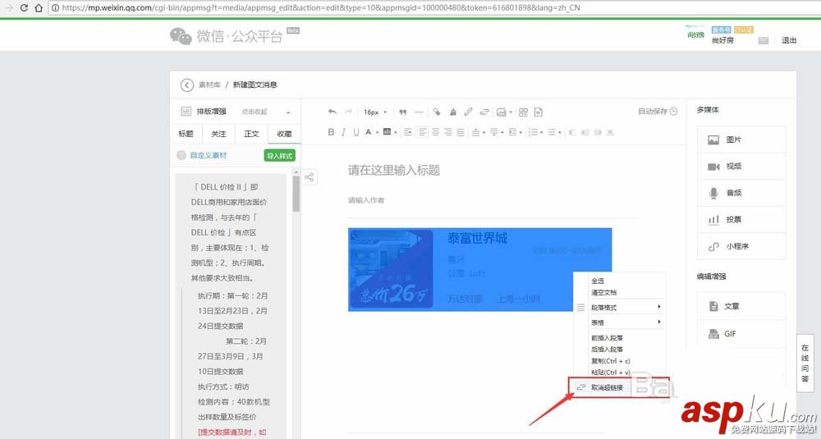Insert a horizontal divider line
This screenshot has height=439, width=821.
[419, 112]
